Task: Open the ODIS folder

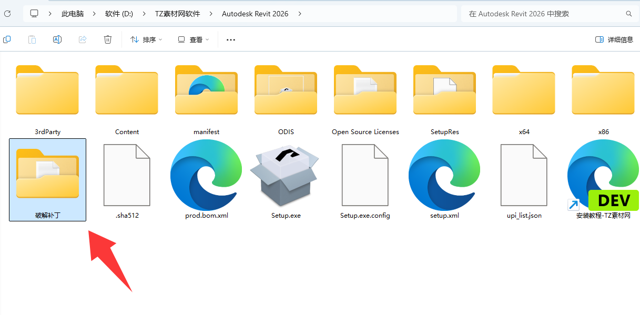Action: [x=286, y=90]
